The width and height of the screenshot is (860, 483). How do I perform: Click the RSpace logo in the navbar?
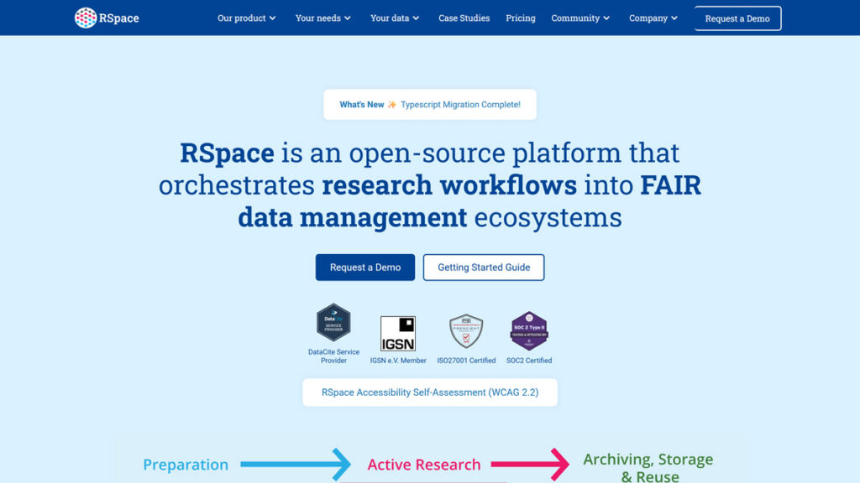[107, 18]
